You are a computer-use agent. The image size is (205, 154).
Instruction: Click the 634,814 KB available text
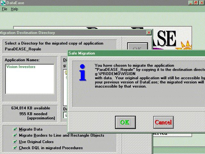pyautogui.click(x=31, y=108)
